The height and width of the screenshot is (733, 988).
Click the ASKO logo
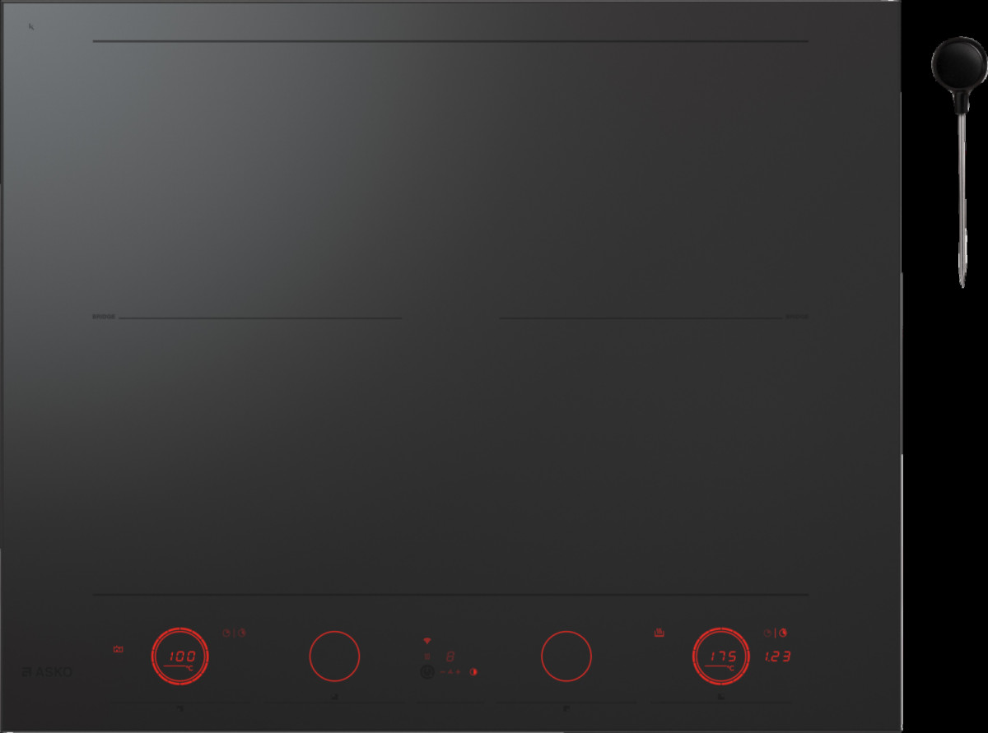pyautogui.click(x=47, y=672)
